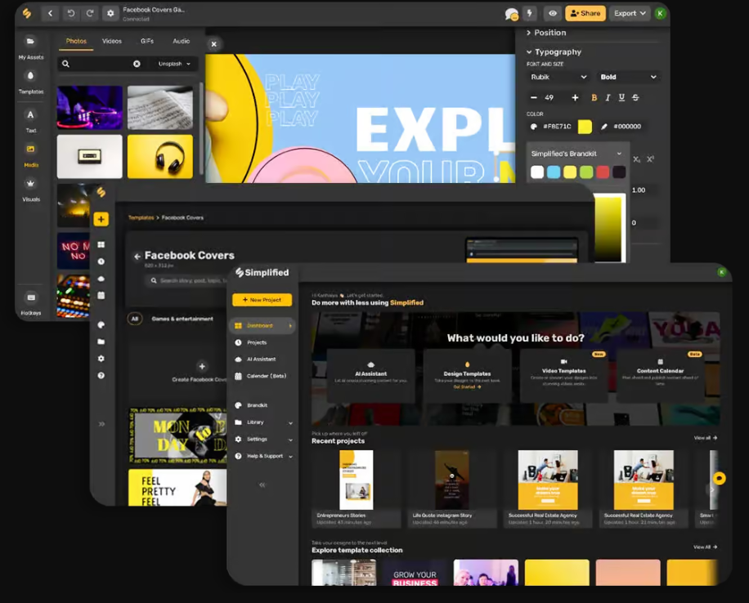Click the lightning bolt quick actions icon
The image size is (749, 603).
click(530, 13)
